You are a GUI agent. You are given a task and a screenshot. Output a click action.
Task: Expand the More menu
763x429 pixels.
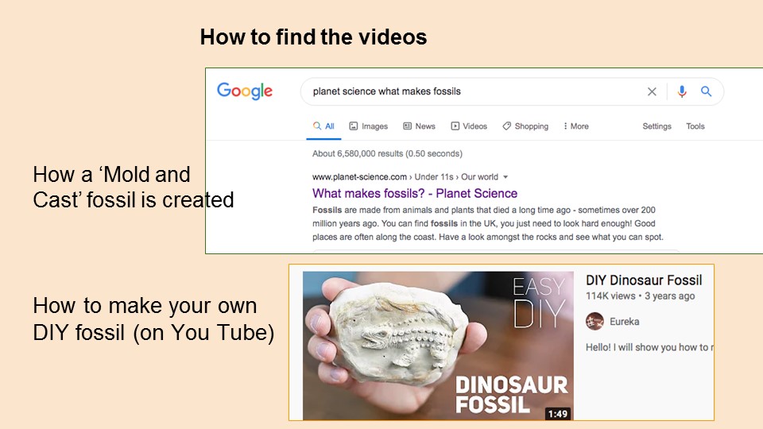[x=575, y=126]
